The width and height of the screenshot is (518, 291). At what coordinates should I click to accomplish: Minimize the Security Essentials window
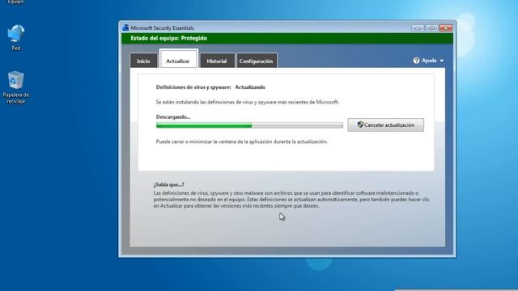pos(418,28)
